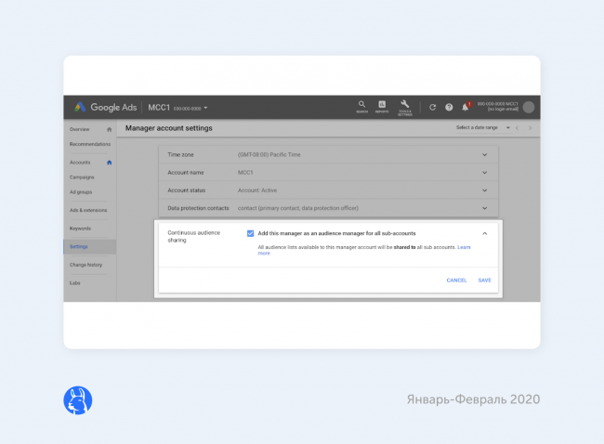Open the notifications bell icon
Image resolution: width=604 pixels, height=444 pixels.
tap(466, 107)
